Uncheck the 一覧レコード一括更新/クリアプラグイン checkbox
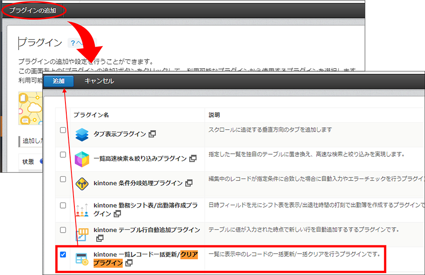425x275 pixels. 63,255
